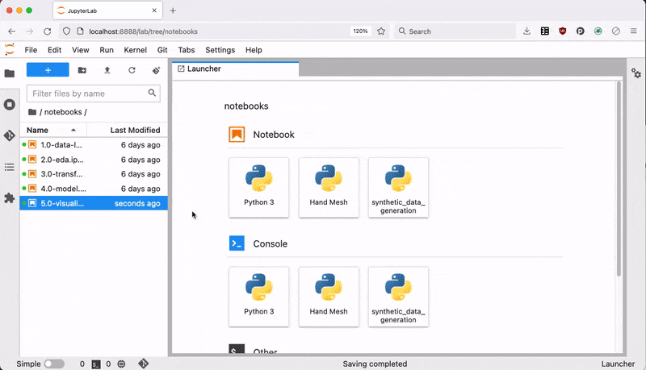Open the Edit menu
Image resolution: width=646 pixels, height=370 pixels.
(x=54, y=50)
